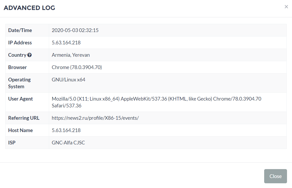This screenshot has width=292, height=188.
Task: Click the Referring URL row label
Action: pos(24,118)
